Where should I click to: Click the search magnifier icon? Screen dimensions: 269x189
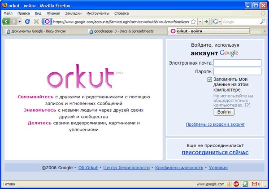point(262,22)
